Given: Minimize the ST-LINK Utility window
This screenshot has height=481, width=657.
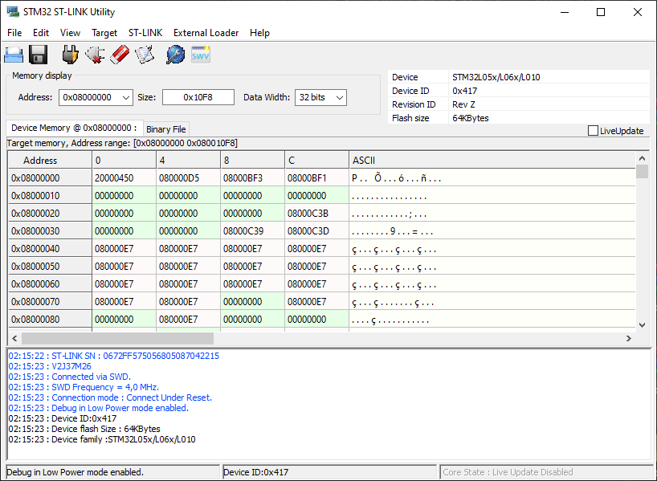Looking at the screenshot, I should tap(565, 12).
